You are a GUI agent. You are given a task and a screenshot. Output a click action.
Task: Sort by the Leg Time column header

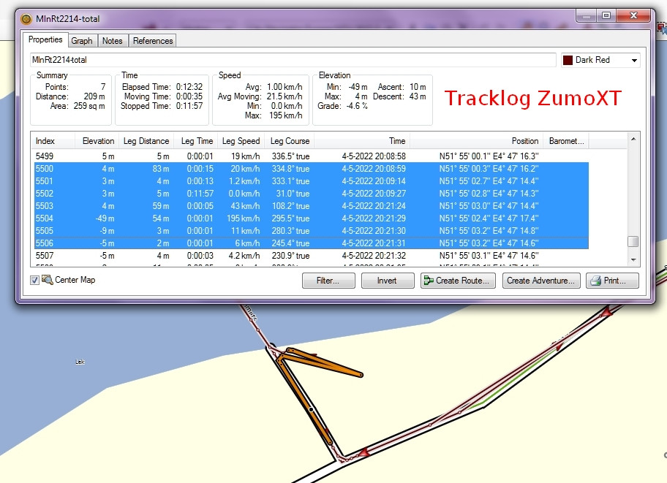click(x=196, y=141)
